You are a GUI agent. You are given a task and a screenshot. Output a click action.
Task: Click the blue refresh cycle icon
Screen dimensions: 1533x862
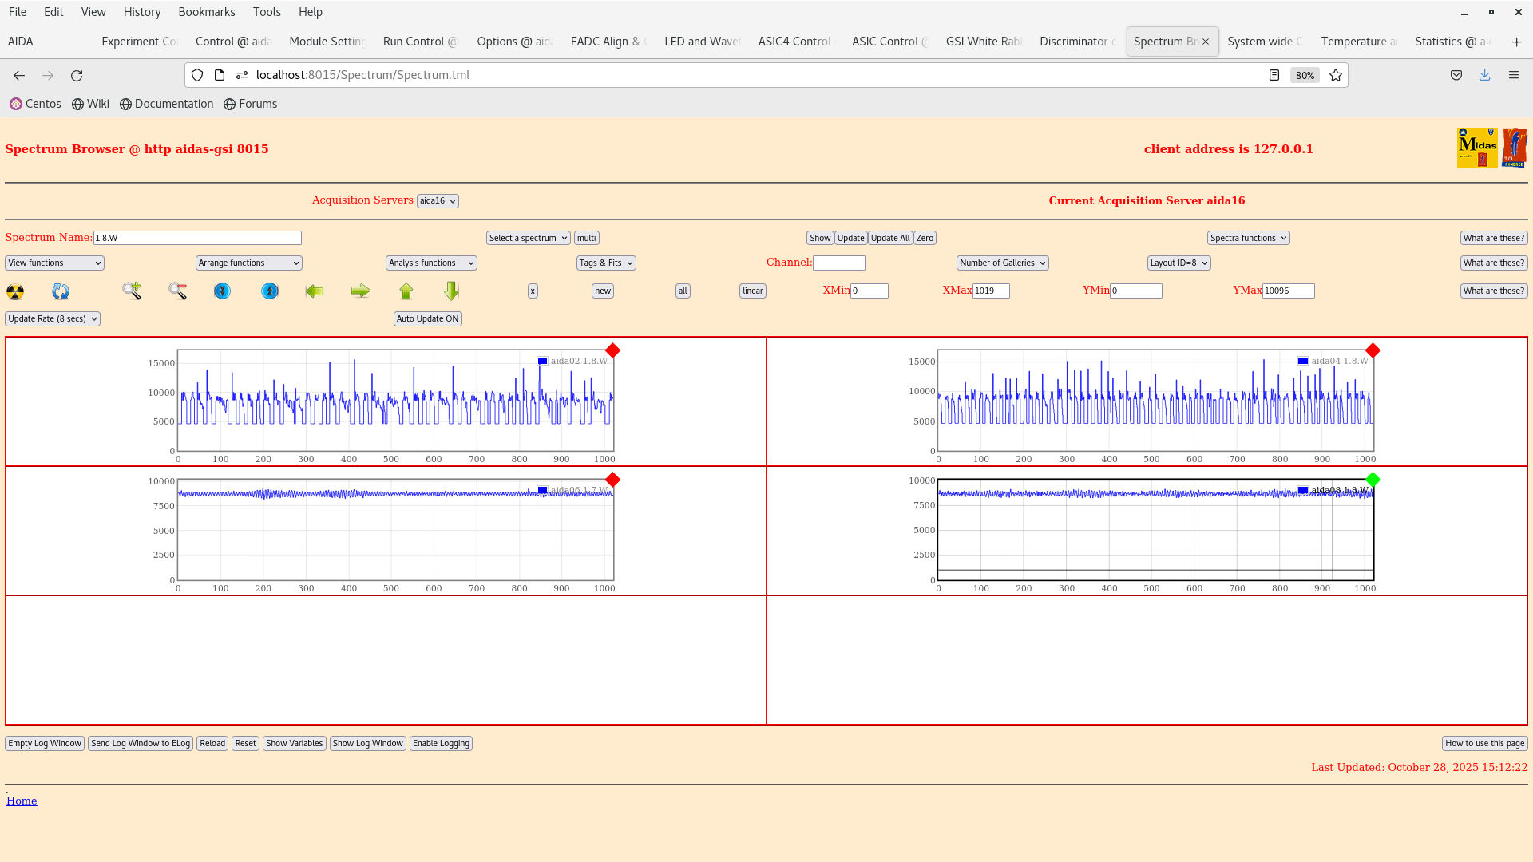pos(60,291)
